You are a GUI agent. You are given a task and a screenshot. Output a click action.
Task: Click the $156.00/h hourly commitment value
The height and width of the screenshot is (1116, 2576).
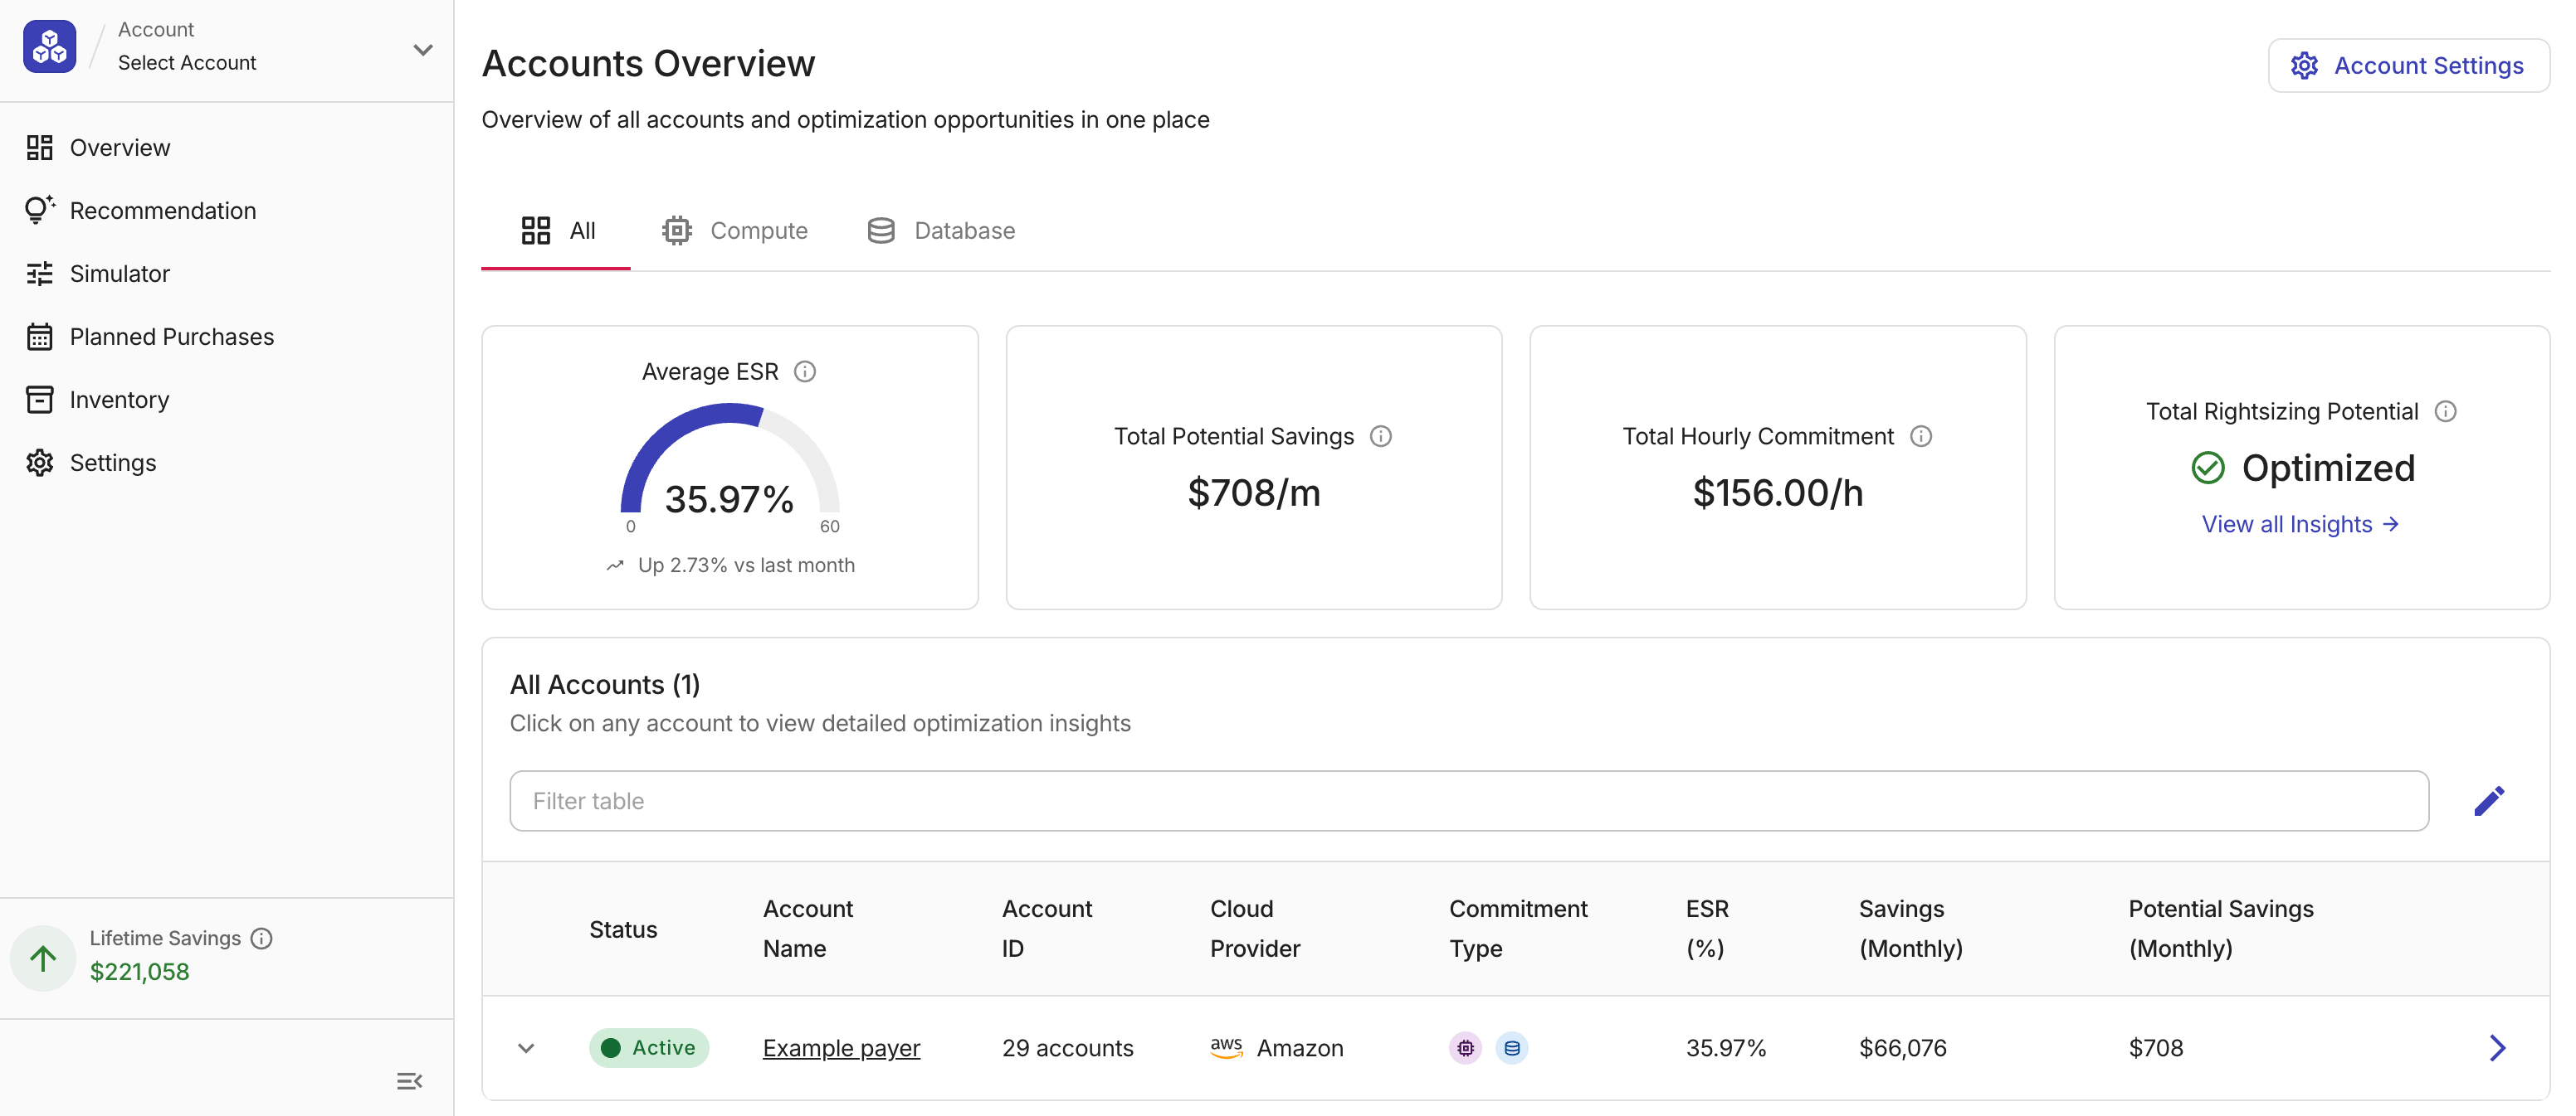(1777, 492)
